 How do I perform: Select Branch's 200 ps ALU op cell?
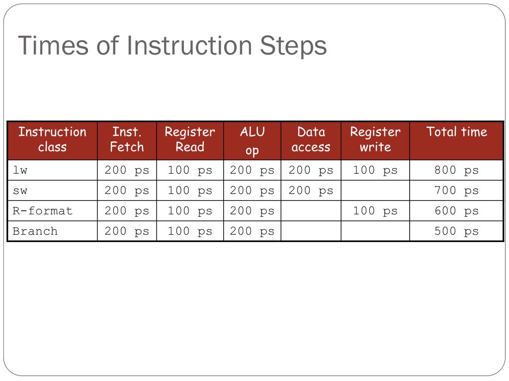coord(252,231)
